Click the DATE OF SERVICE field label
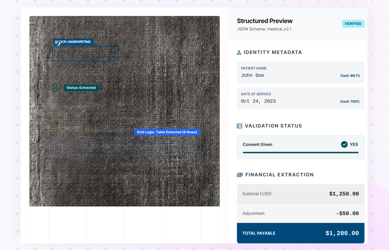 click(256, 94)
